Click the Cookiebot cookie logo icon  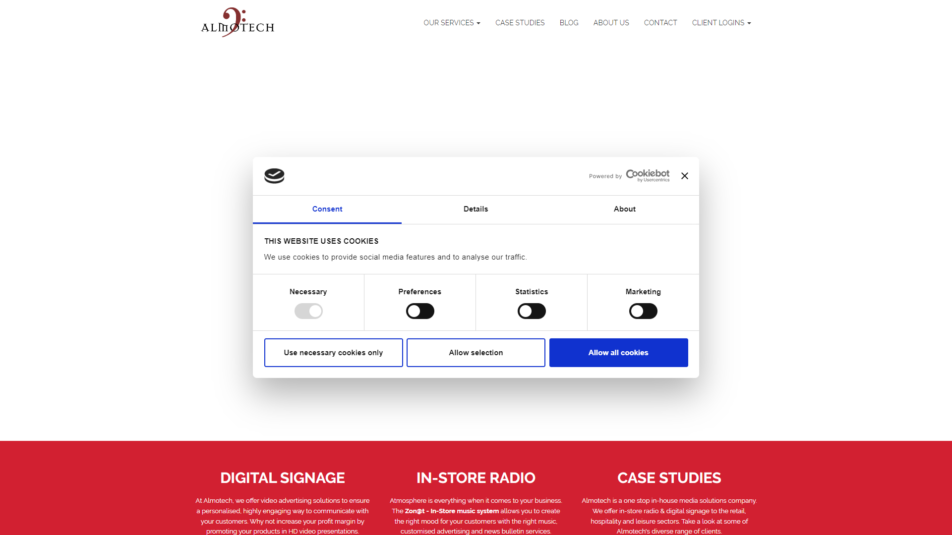(274, 176)
